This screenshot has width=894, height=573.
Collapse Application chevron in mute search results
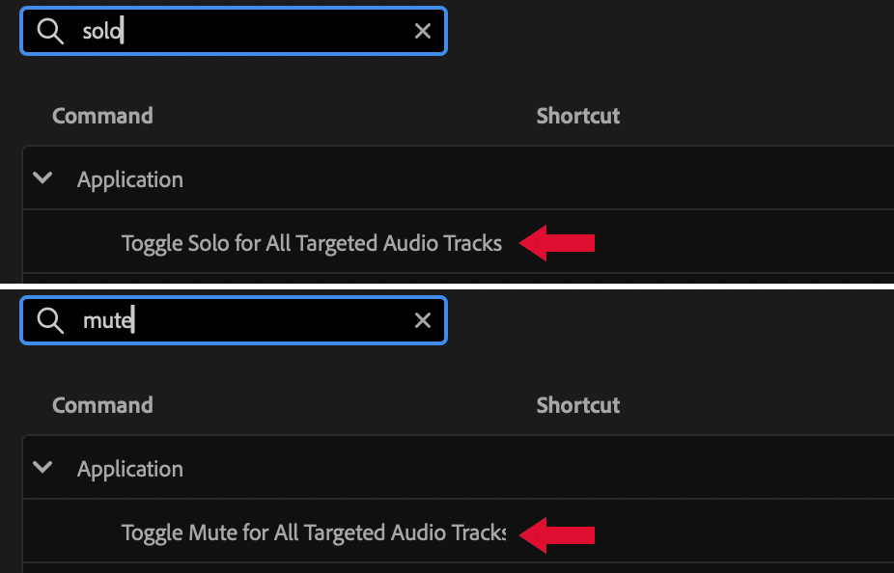[x=42, y=468]
